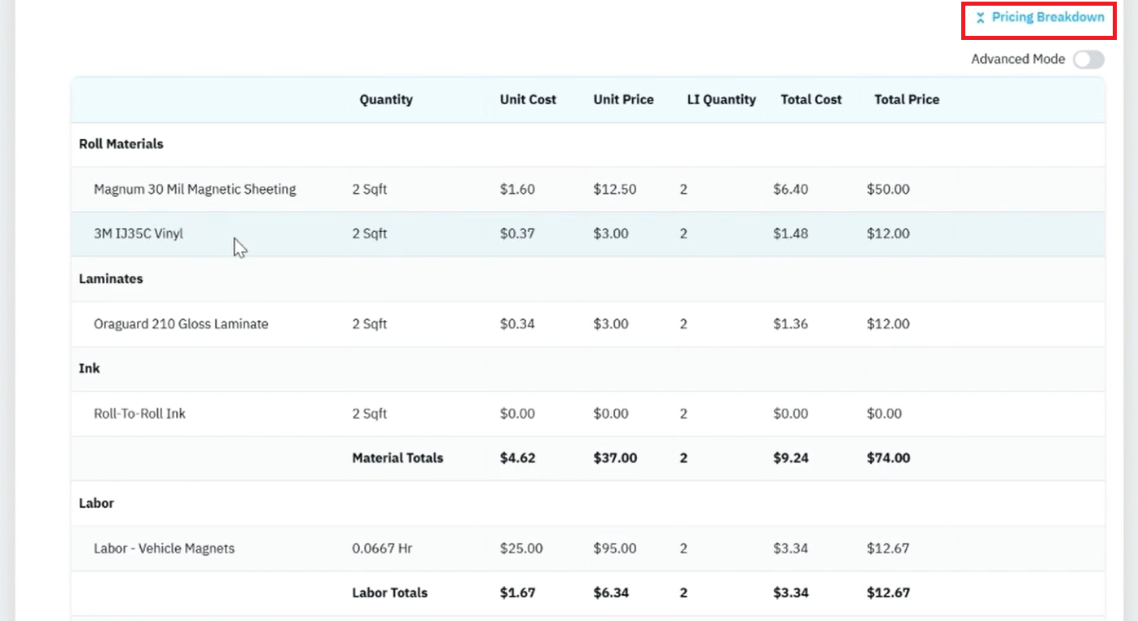Collapse the Pricing Breakdown section
This screenshot has width=1138, height=621.
1039,17
